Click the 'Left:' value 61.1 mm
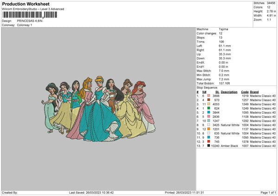Viewport: 278px width, 196px height. point(225,46)
